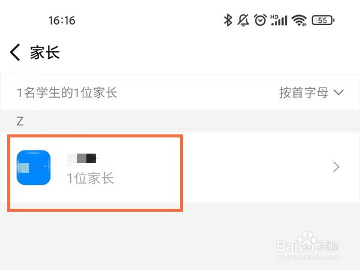The height and width of the screenshot is (270, 360).
Task: Open the 按首字母 sort dropdown
Action: tap(311, 93)
